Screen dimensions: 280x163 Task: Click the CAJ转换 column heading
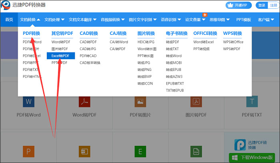pos(118,33)
